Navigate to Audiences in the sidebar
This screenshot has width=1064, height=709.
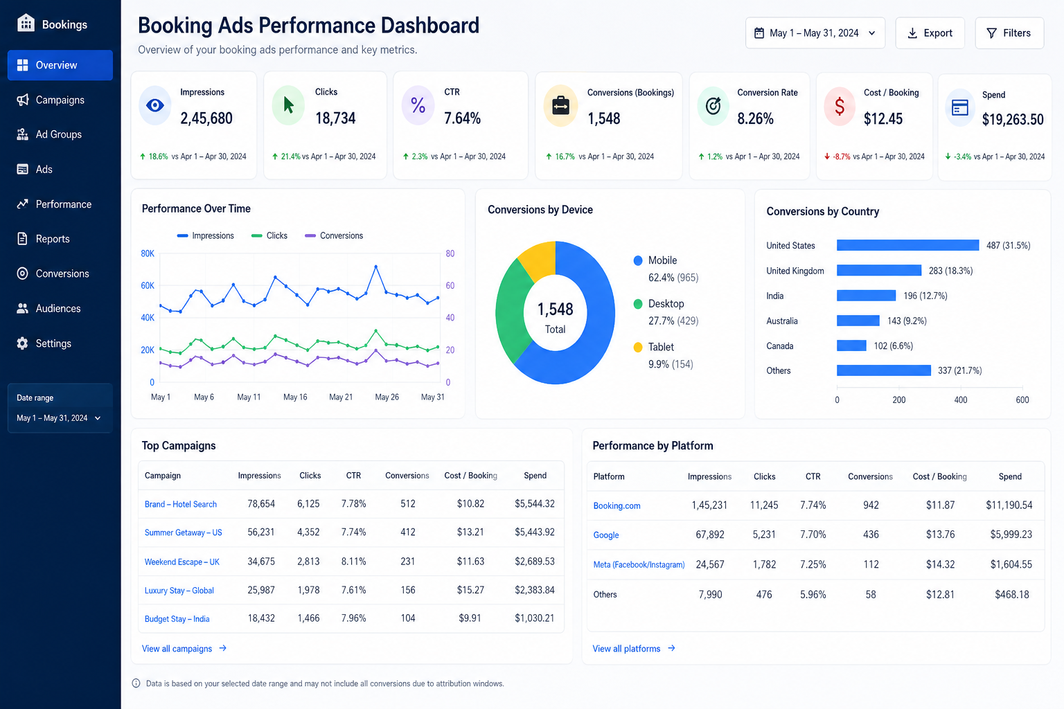tap(60, 308)
